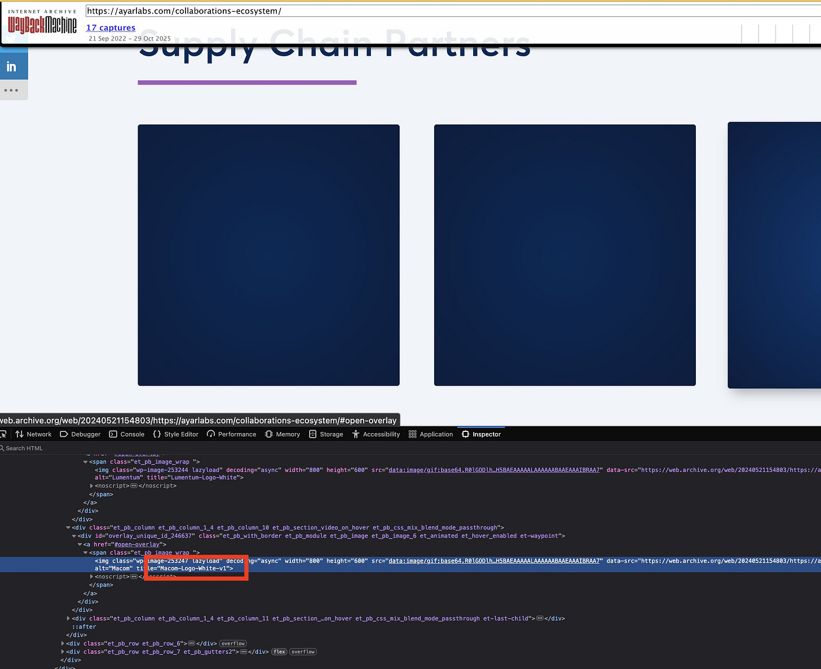821x669 pixels.
Task: Click the #open-overlay href above Macom img
Action: point(137,545)
